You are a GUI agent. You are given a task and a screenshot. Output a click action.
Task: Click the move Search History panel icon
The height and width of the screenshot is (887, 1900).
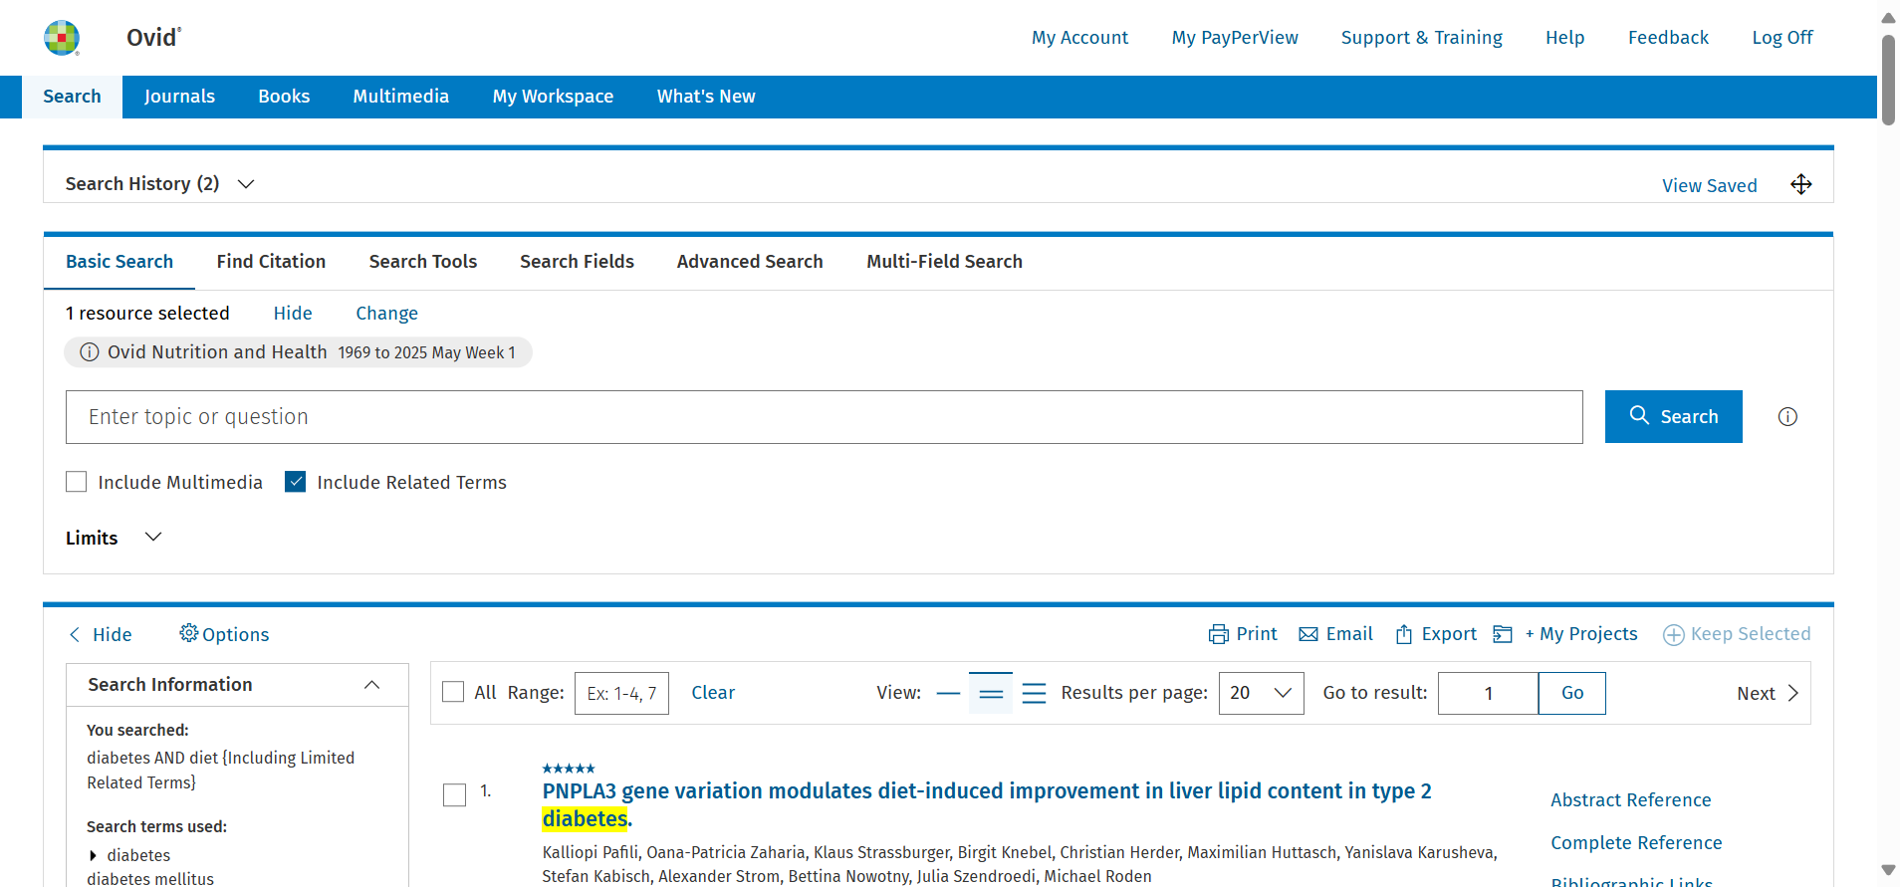point(1800,184)
